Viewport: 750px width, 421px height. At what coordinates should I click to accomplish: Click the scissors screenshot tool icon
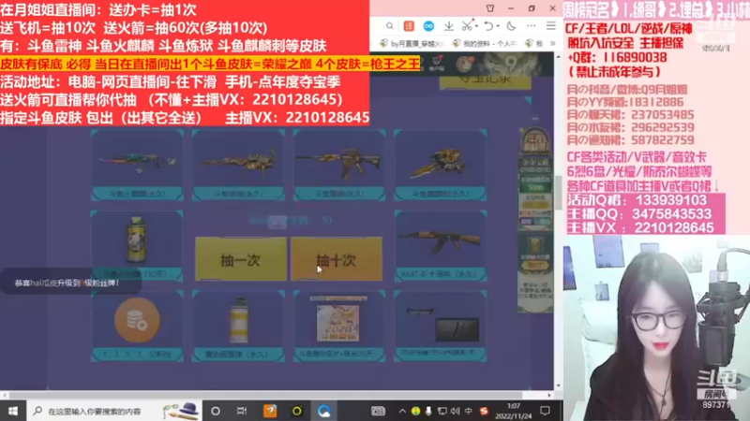click(467, 26)
